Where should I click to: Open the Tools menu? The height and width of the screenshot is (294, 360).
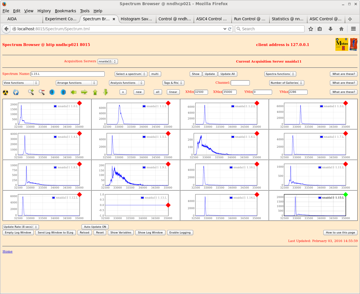(x=85, y=11)
